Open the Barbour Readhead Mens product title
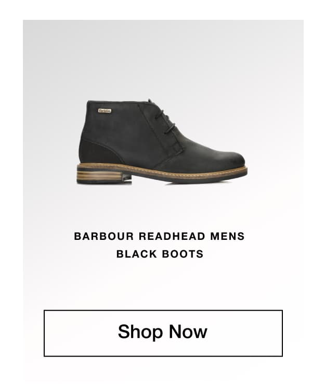312x389 pixels. 159,245
